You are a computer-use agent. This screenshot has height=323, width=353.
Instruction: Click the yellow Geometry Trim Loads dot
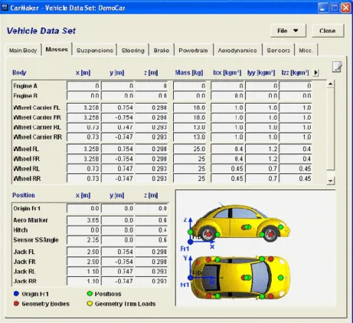[x=90, y=304]
